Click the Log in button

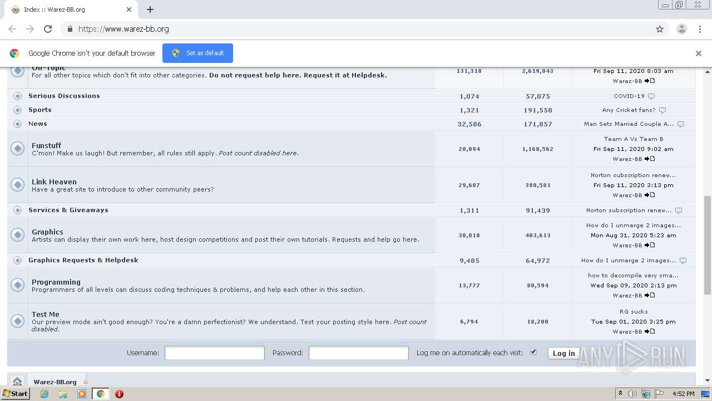coord(563,353)
